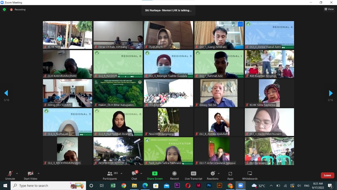Go to next gallery page arrow
The width and height of the screenshot is (337, 190).
point(331,93)
